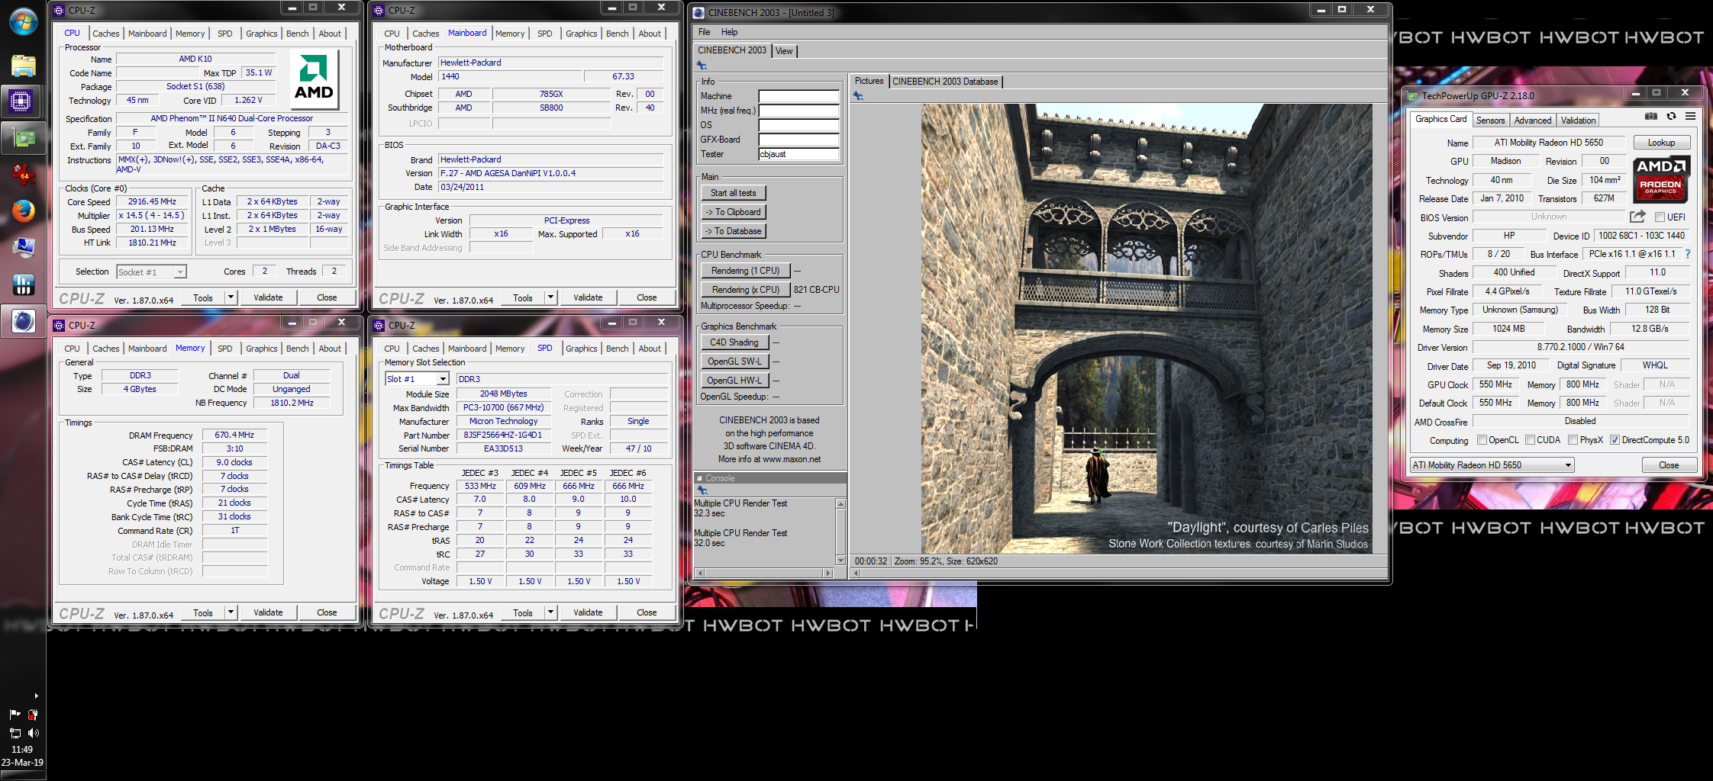Toggle the PhysX checkbox

click(1573, 440)
